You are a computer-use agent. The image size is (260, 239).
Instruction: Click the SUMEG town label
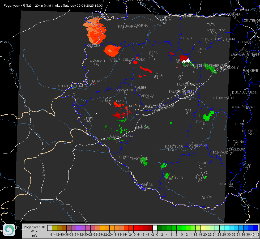pyautogui.click(x=140, y=87)
